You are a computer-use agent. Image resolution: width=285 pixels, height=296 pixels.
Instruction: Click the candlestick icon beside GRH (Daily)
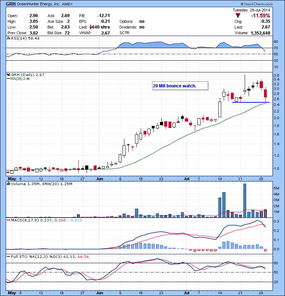8,75
